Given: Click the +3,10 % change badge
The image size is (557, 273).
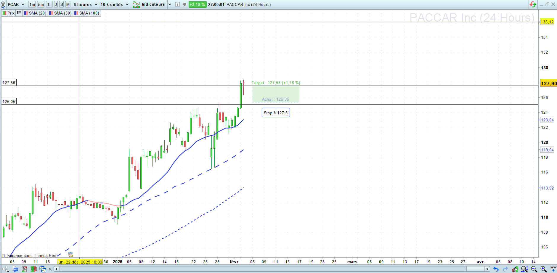Looking at the screenshot, I should pos(197,4).
